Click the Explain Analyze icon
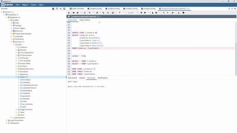The width and height of the screenshot is (237, 133). [156, 13]
